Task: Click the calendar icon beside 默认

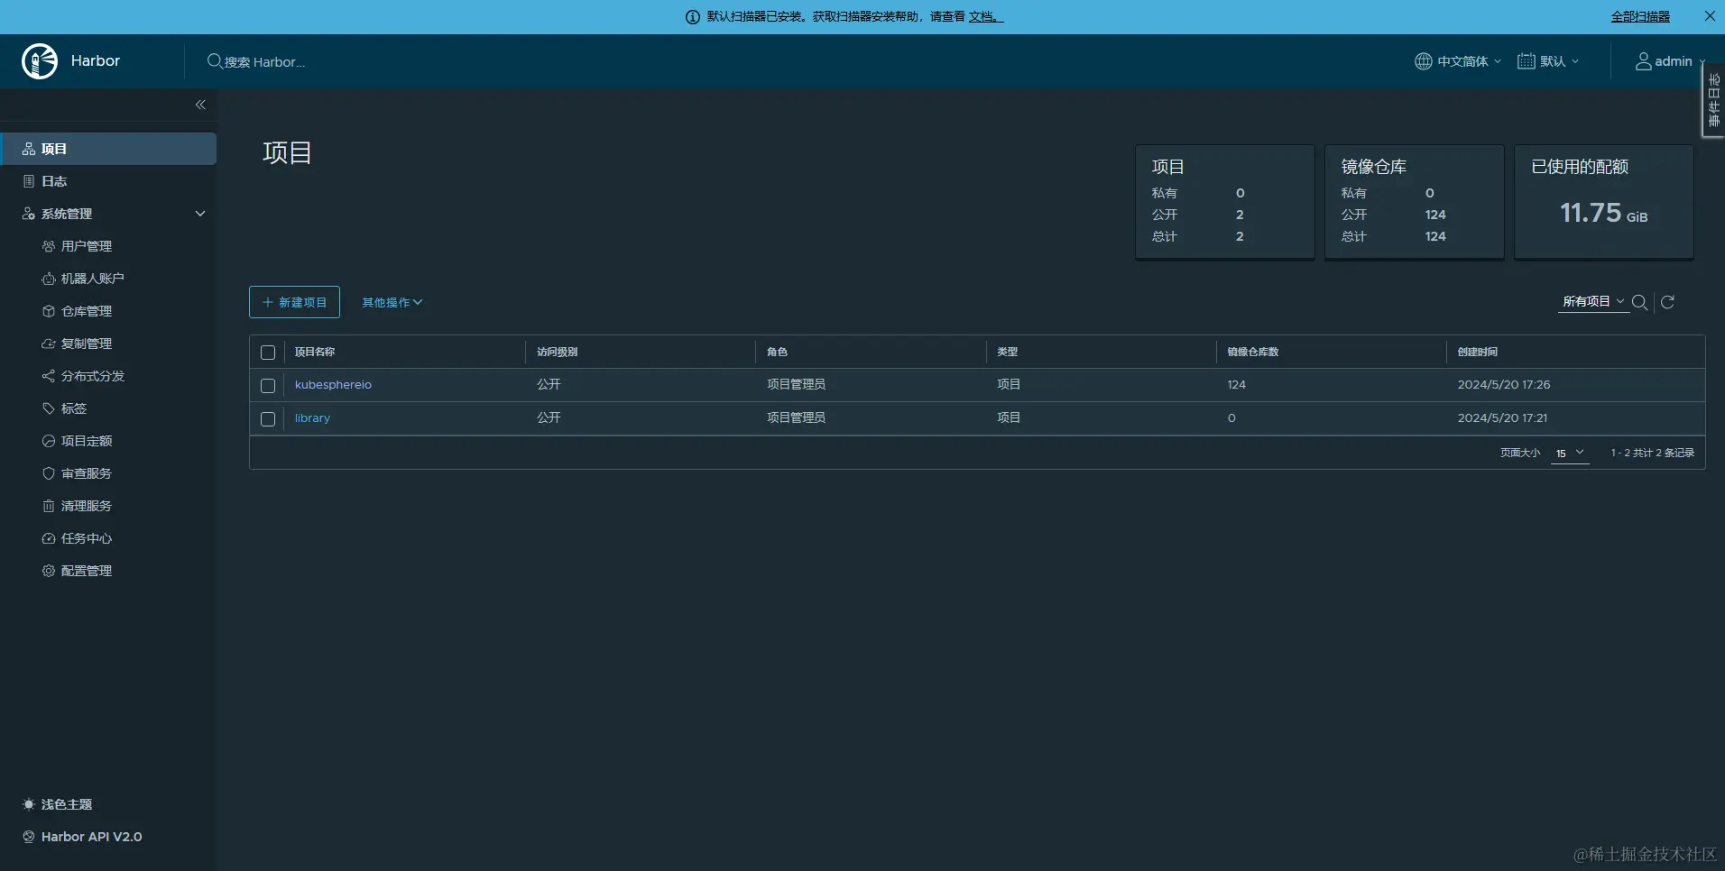Action: (1527, 61)
